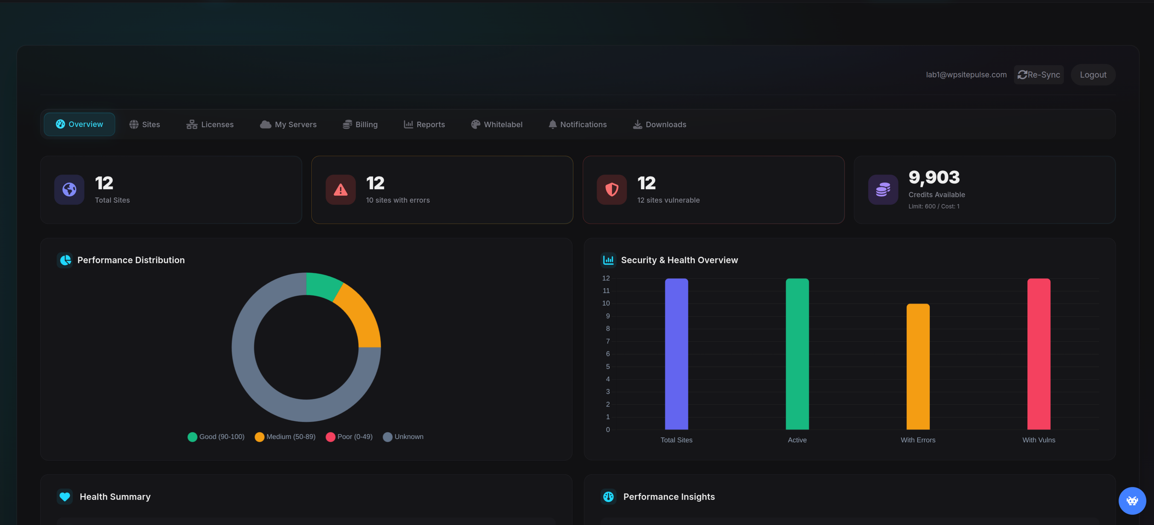Click the Re-Sync refresh arrows icon
The image size is (1154, 525).
1022,75
